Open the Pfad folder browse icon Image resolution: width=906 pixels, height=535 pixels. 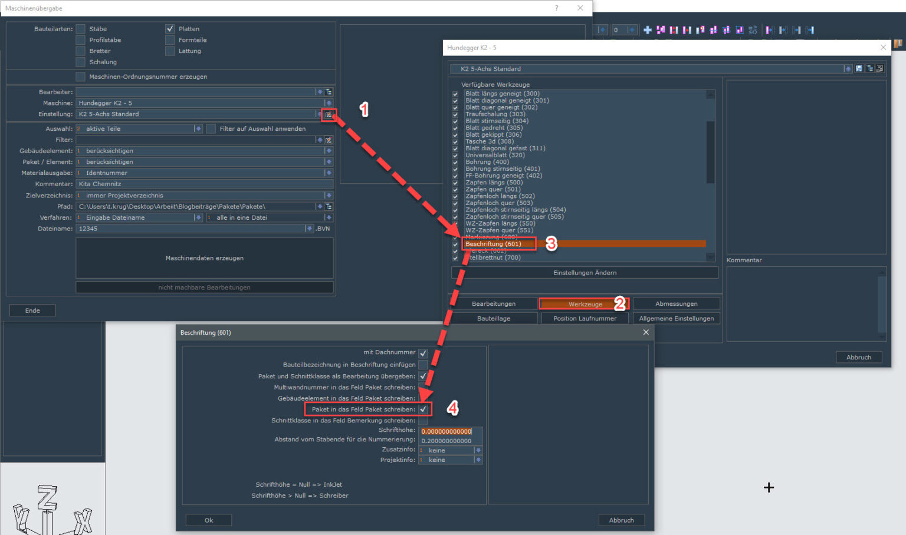click(x=329, y=207)
